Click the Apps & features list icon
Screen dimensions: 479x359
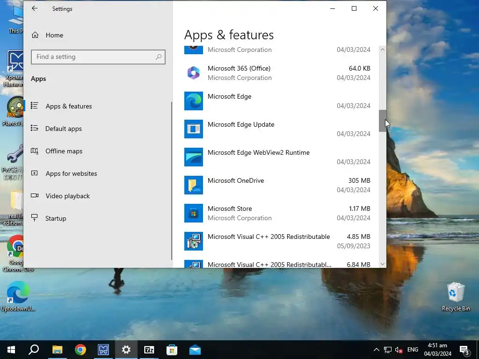[x=35, y=106]
